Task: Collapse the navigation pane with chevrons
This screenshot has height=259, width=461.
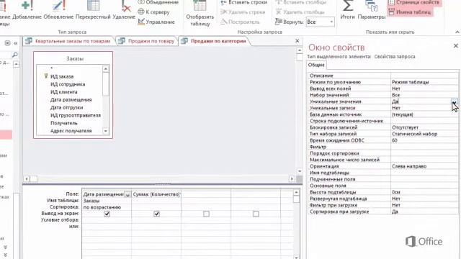Action: [x=16, y=43]
